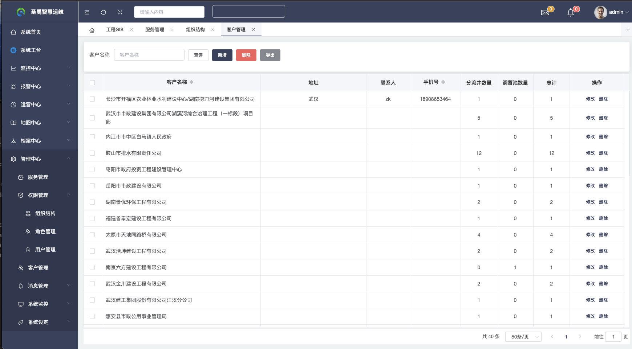Open the notifications bell icon
632x349 pixels.
pyautogui.click(x=571, y=13)
